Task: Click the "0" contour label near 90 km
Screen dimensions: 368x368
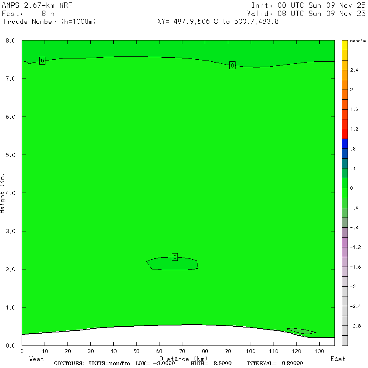Action: point(232,65)
